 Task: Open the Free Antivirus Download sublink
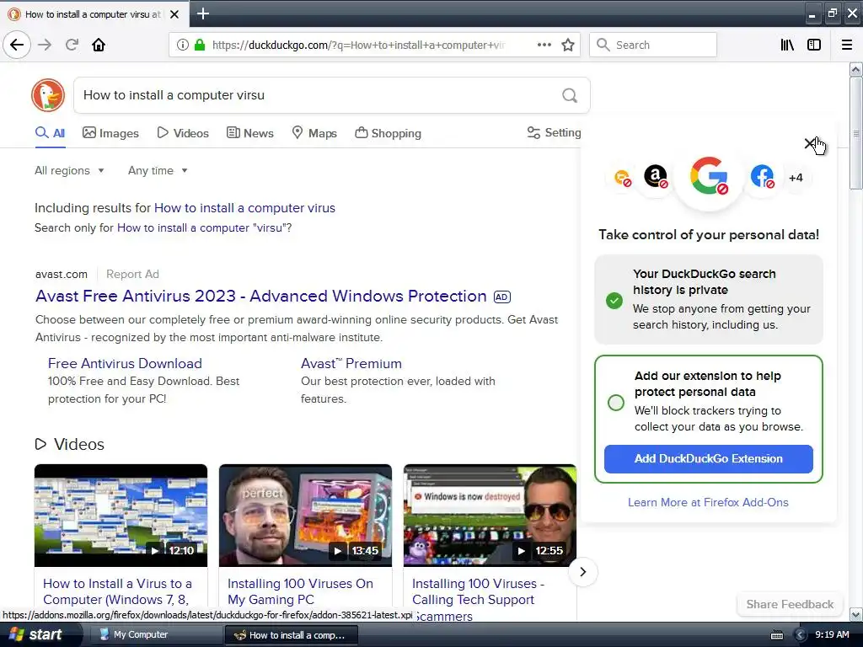click(125, 364)
